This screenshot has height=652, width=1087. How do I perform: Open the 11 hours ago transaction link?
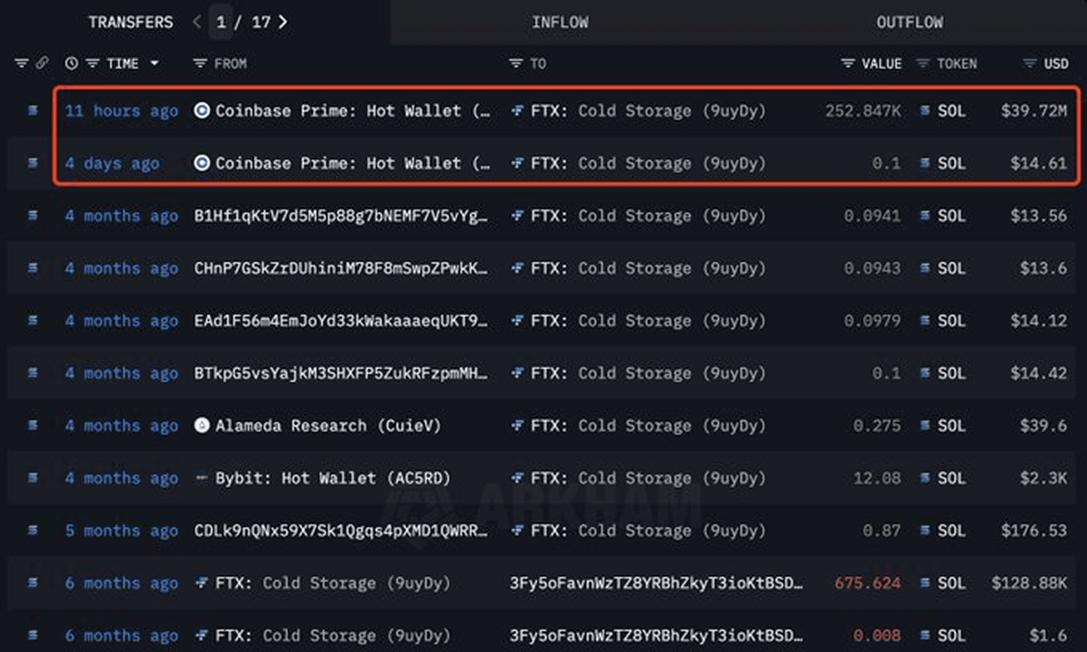(x=121, y=111)
